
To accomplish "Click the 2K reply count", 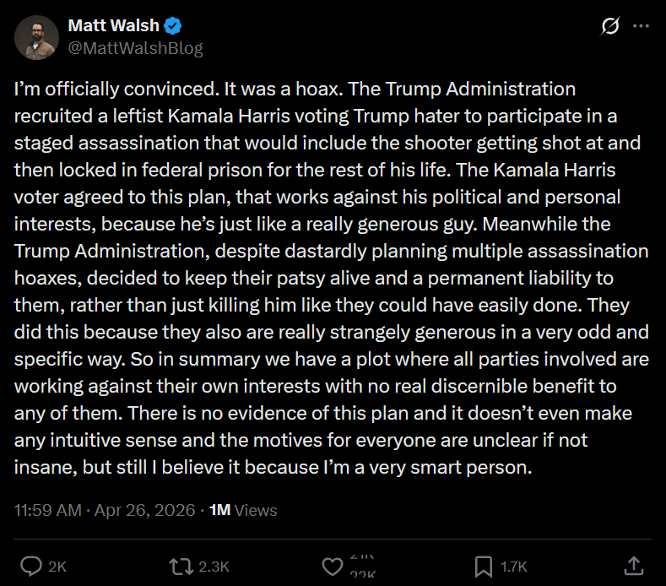I will point(57,567).
